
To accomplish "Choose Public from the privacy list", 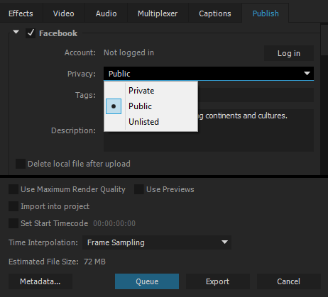I will click(x=151, y=106).
